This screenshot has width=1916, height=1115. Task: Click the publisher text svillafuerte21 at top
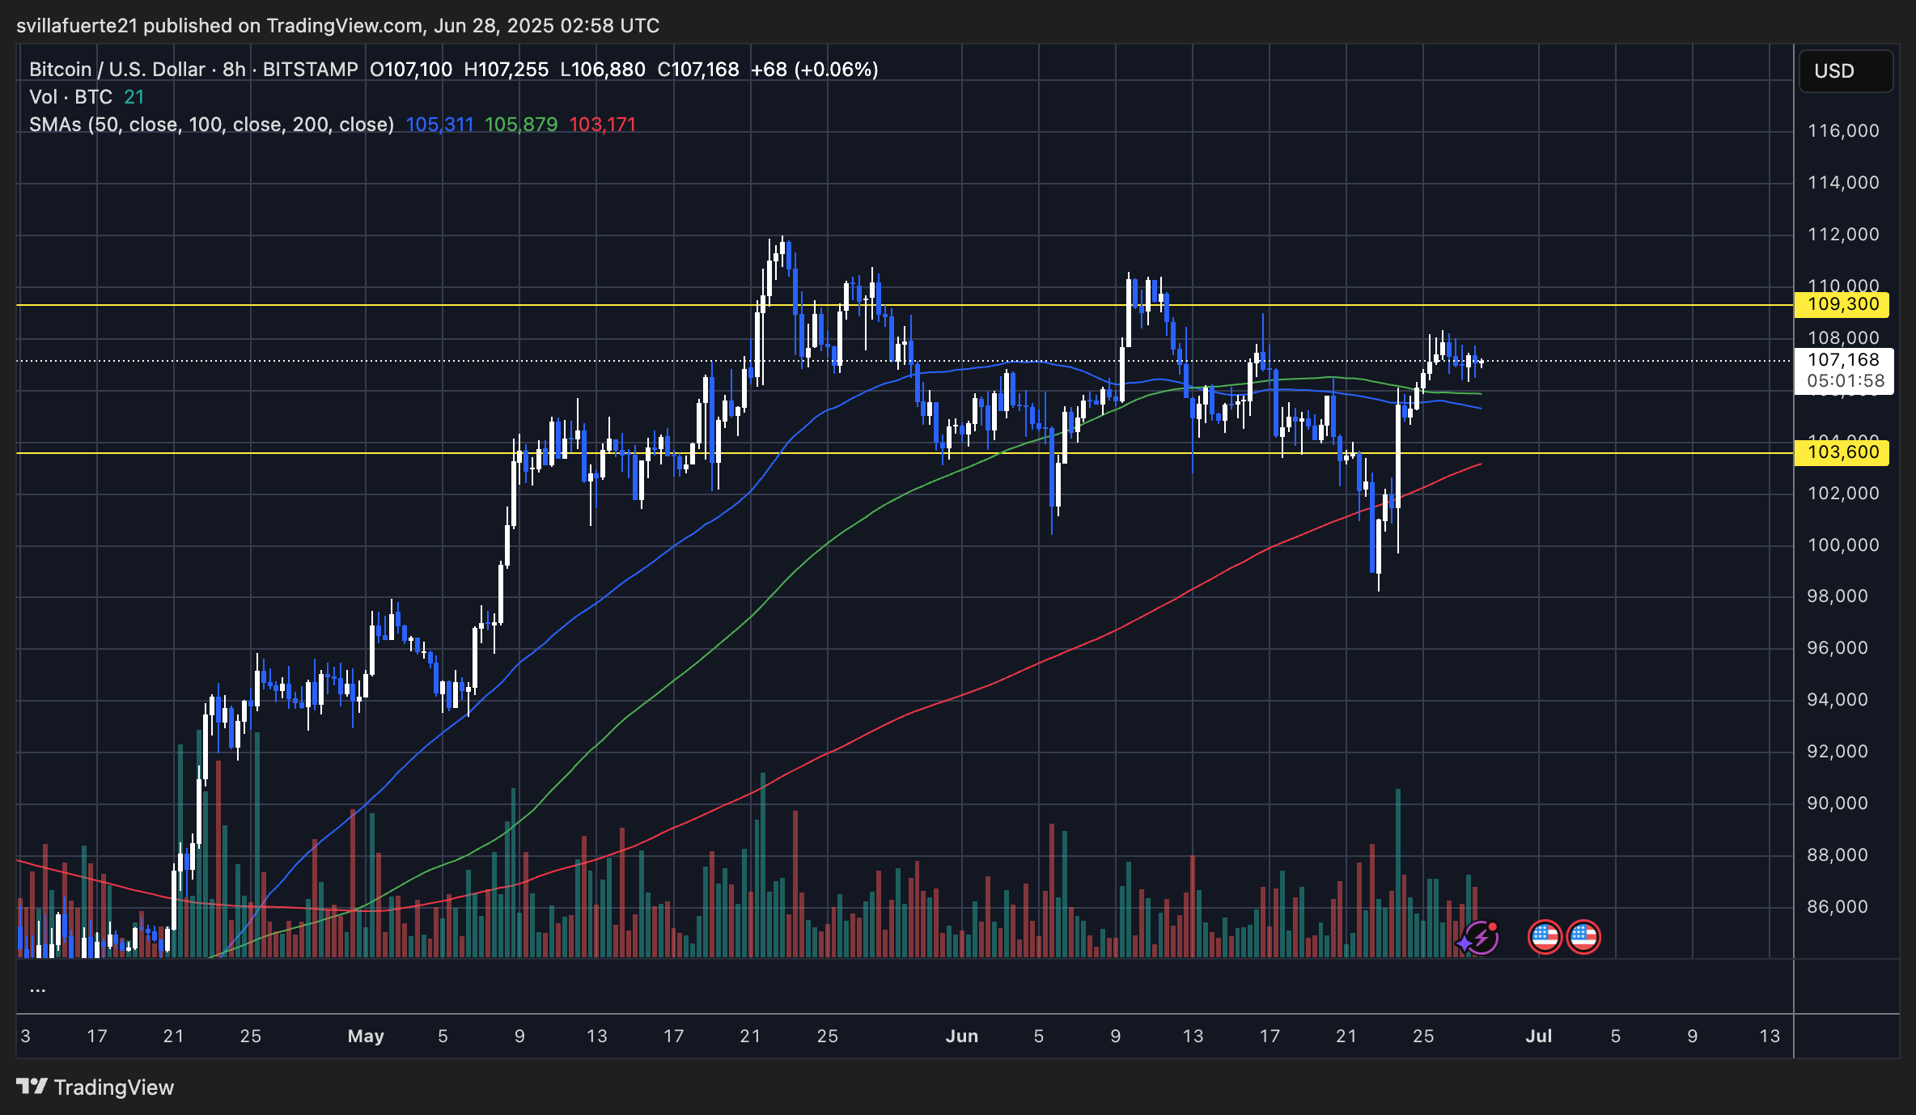pyautogui.click(x=77, y=26)
